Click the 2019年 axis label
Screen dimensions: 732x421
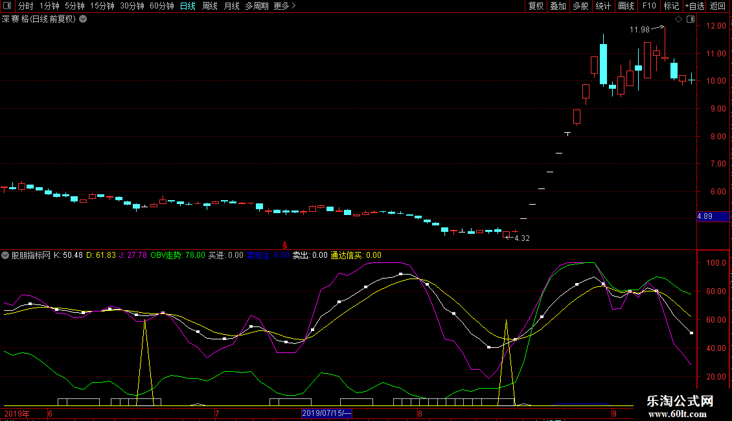pyautogui.click(x=17, y=413)
